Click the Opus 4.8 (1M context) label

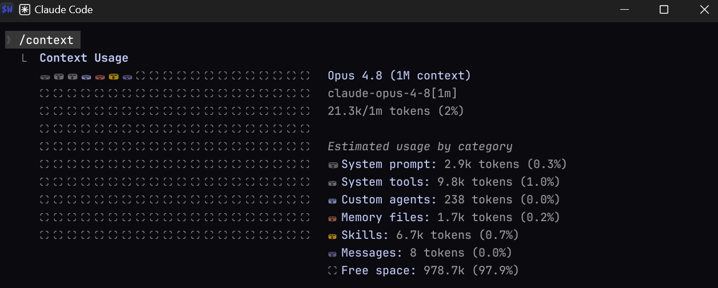pyautogui.click(x=399, y=75)
